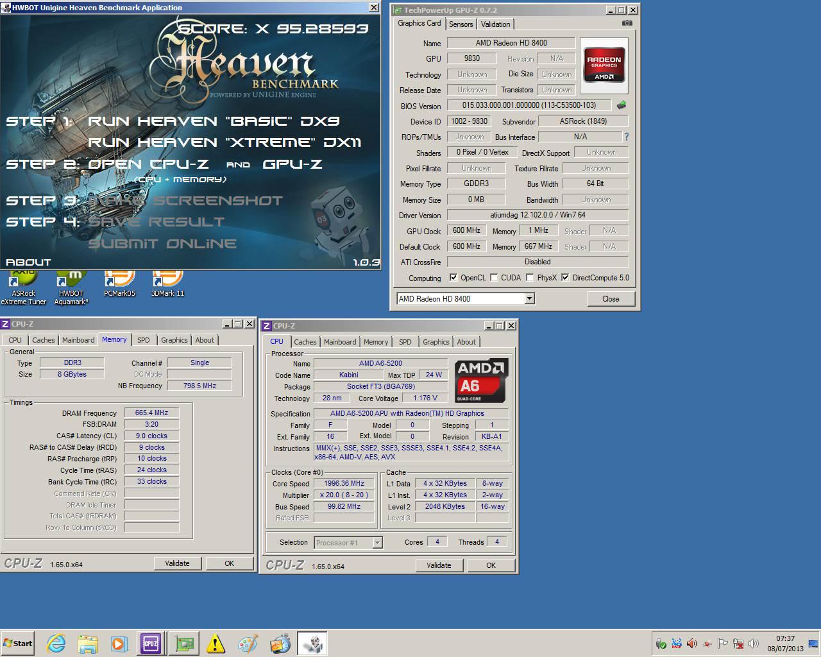Click the Driver Version field in GPU-Z
Viewport: 821px width, 657px height.
coord(537,215)
